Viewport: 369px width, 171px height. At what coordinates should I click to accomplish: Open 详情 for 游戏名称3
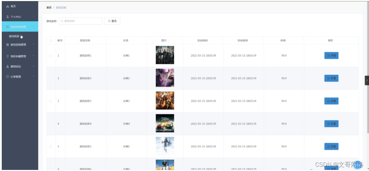coord(331,101)
